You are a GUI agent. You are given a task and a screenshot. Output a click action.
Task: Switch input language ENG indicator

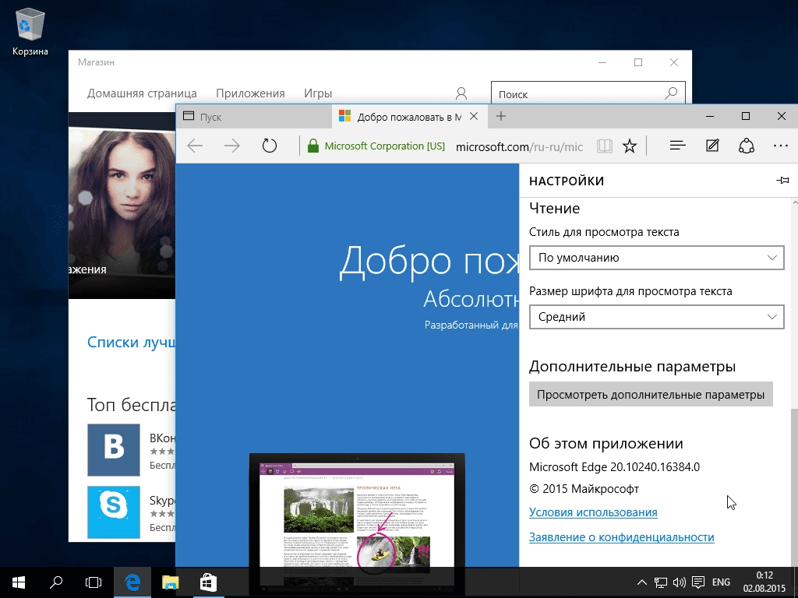click(x=721, y=582)
